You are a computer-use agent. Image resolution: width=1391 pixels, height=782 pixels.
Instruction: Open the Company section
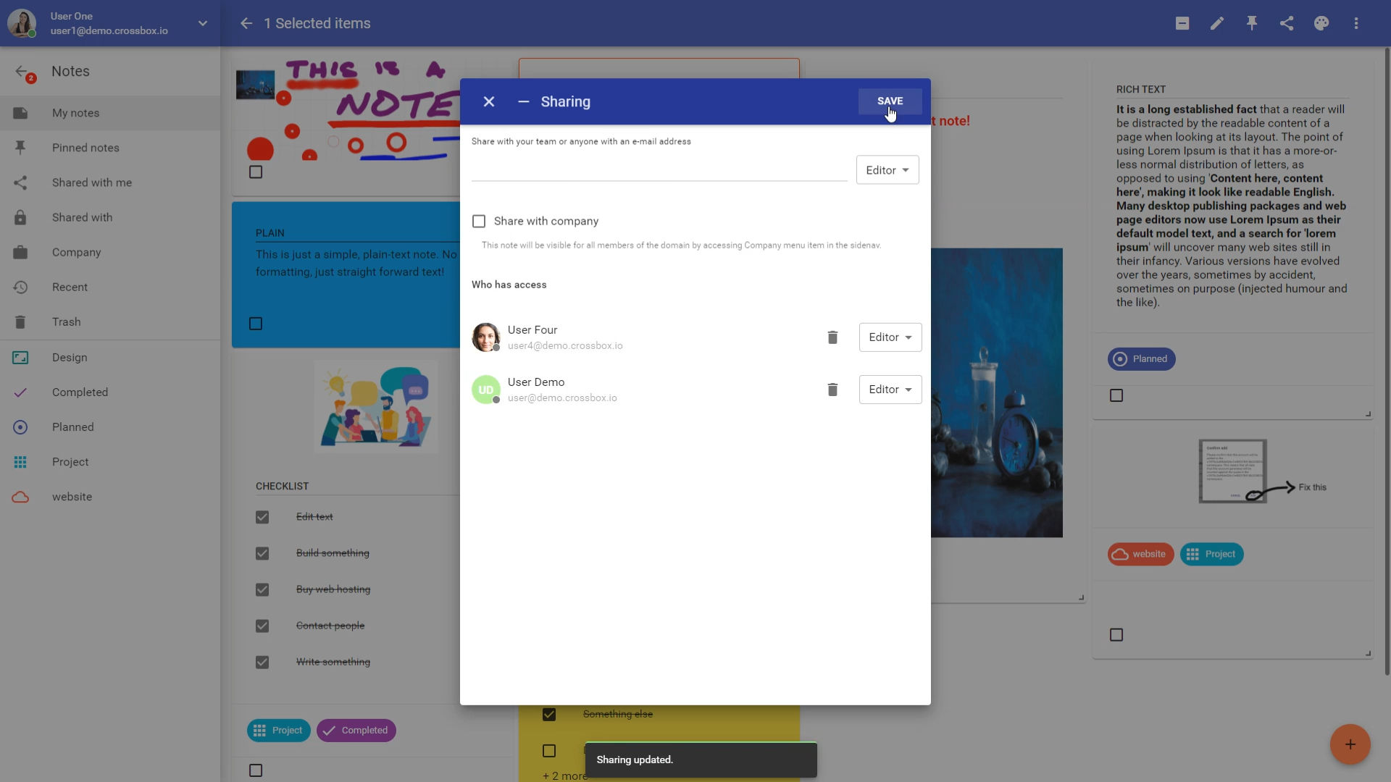(110, 252)
